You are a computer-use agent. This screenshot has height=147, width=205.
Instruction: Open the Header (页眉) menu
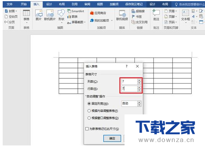pos(171,11)
